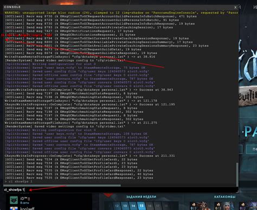
Task: Select week 16 in weekly quests
Action: click(150, 206)
